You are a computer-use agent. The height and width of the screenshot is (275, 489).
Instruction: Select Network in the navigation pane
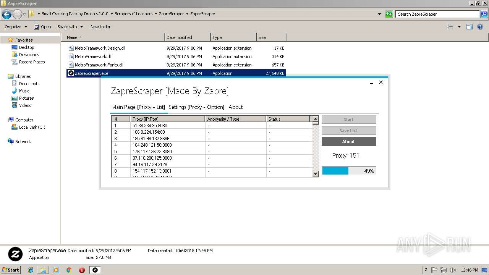19,142
